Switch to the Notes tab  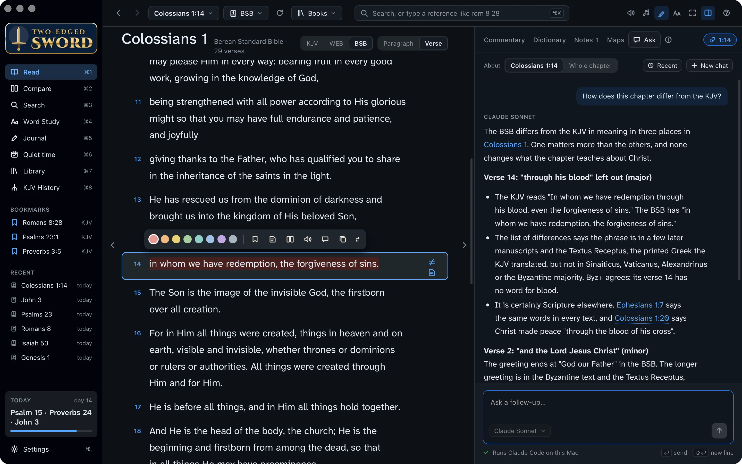[586, 40]
